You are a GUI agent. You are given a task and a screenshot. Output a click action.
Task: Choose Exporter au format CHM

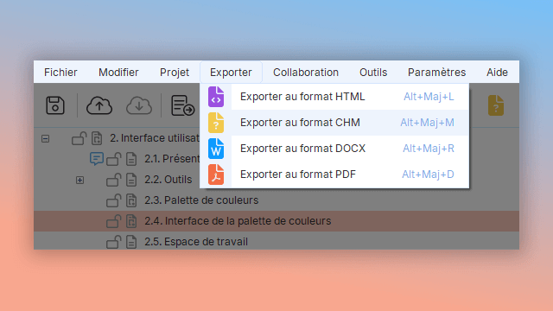pyautogui.click(x=334, y=123)
